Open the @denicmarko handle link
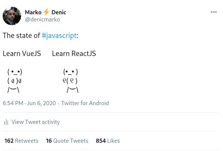This screenshot has height=151, width=223. coord(43,20)
